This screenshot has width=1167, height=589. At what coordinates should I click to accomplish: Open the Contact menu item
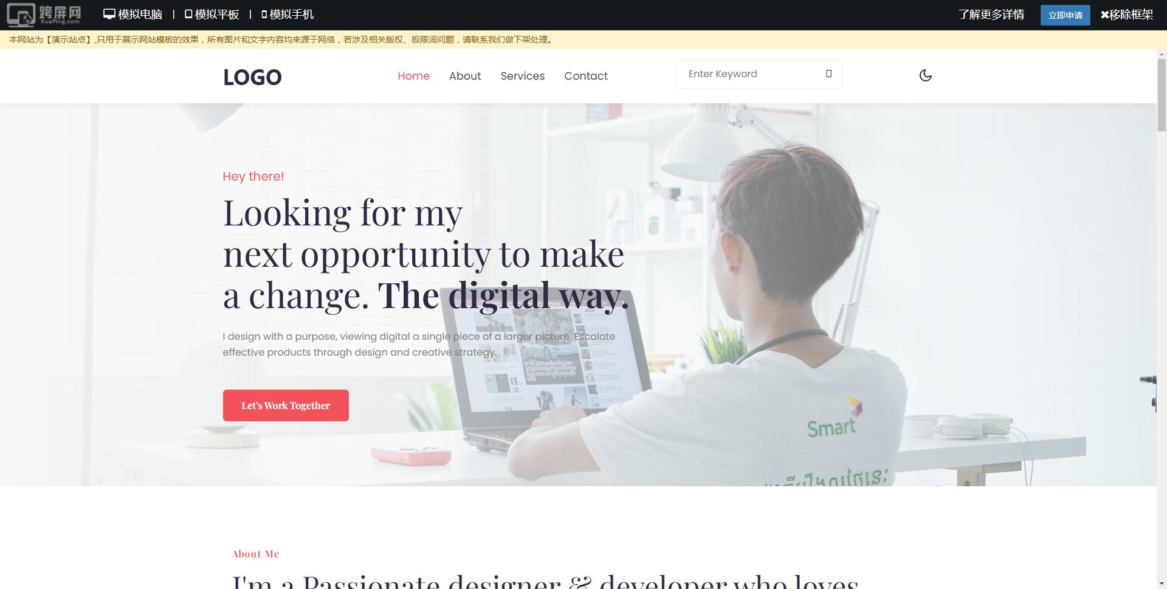pos(586,76)
